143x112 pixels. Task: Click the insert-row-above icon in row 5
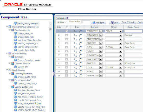pos(81,47)
